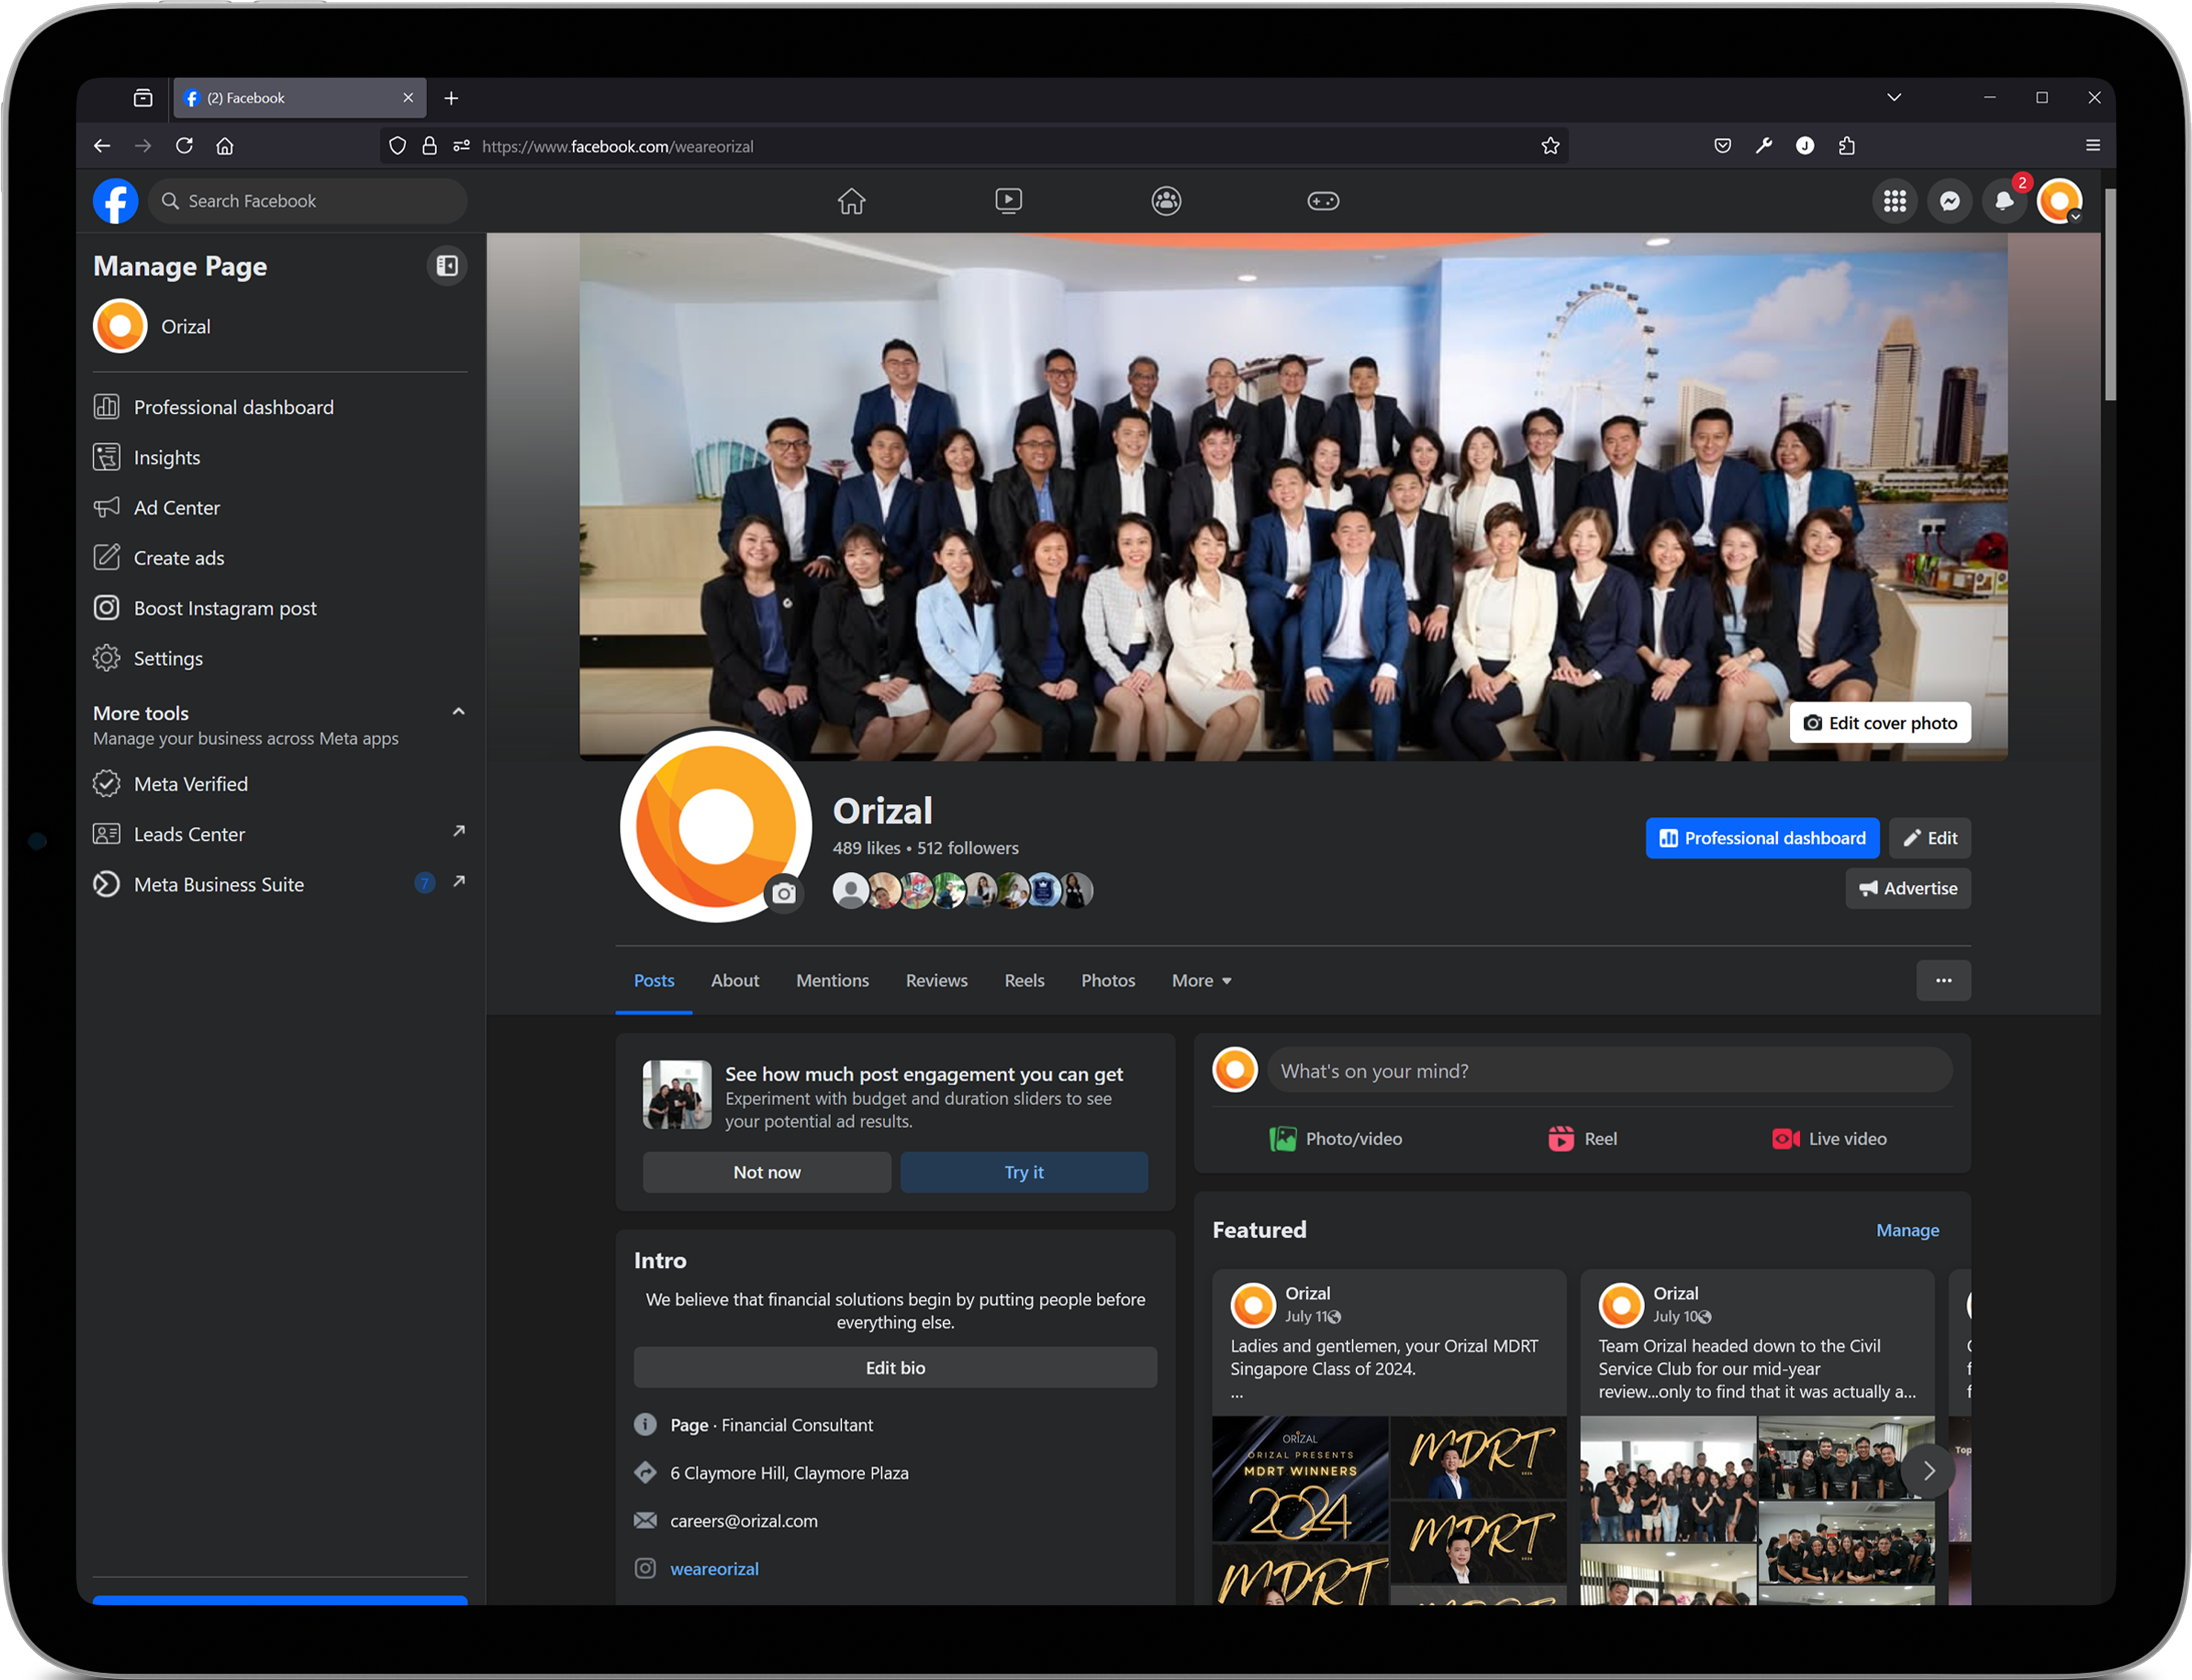Click the Facebook logo

tap(115, 201)
